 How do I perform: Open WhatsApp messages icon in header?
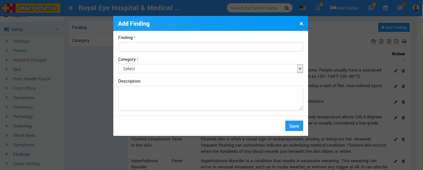tap(371, 8)
